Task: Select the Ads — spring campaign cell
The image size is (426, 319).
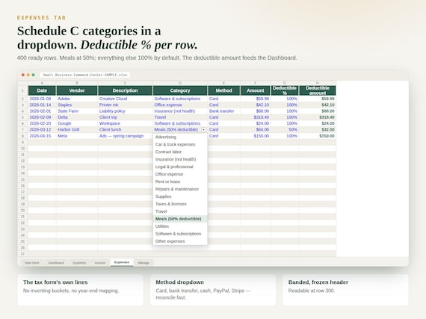Action: [126, 136]
